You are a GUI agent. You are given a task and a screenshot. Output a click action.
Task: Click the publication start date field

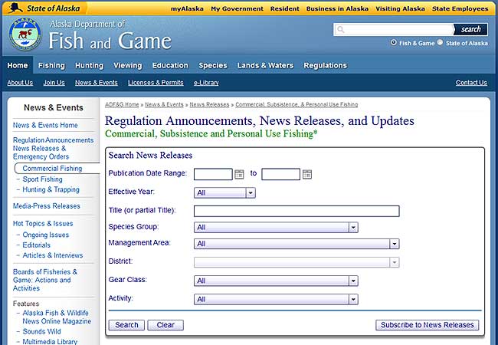(213, 174)
